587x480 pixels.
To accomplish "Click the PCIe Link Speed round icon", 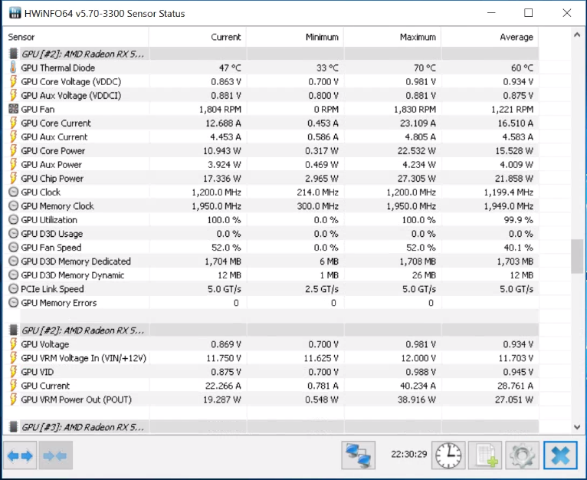I will tap(13, 289).
